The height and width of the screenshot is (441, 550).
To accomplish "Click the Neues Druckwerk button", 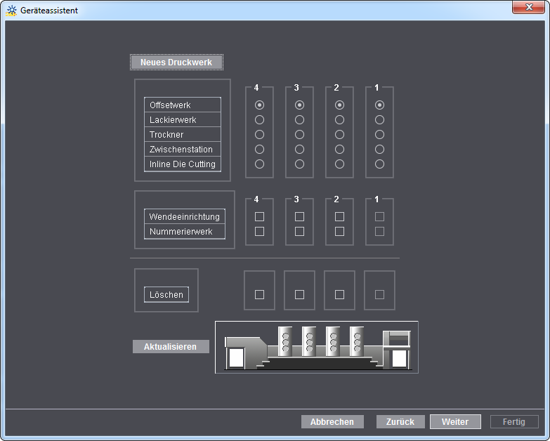I will click(x=176, y=62).
